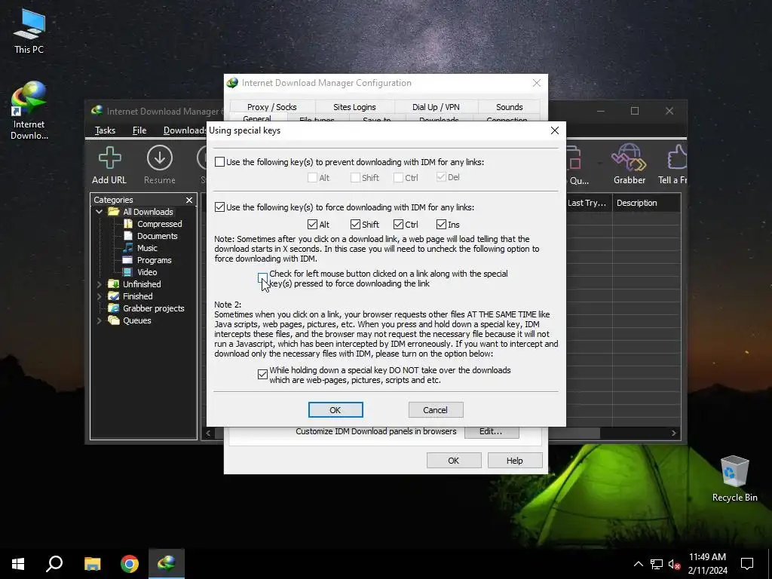Collapse the All Downloads tree node
The image size is (772, 579).
(99, 212)
